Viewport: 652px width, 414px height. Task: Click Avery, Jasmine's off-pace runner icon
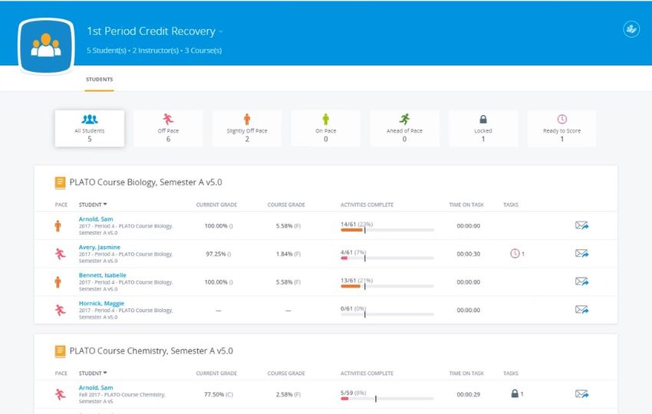click(61, 254)
